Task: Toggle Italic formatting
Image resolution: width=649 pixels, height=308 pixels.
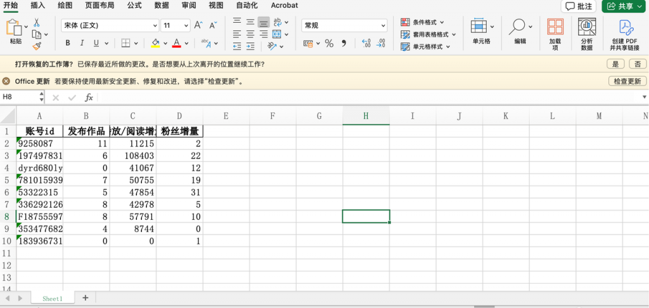Action: click(82, 43)
